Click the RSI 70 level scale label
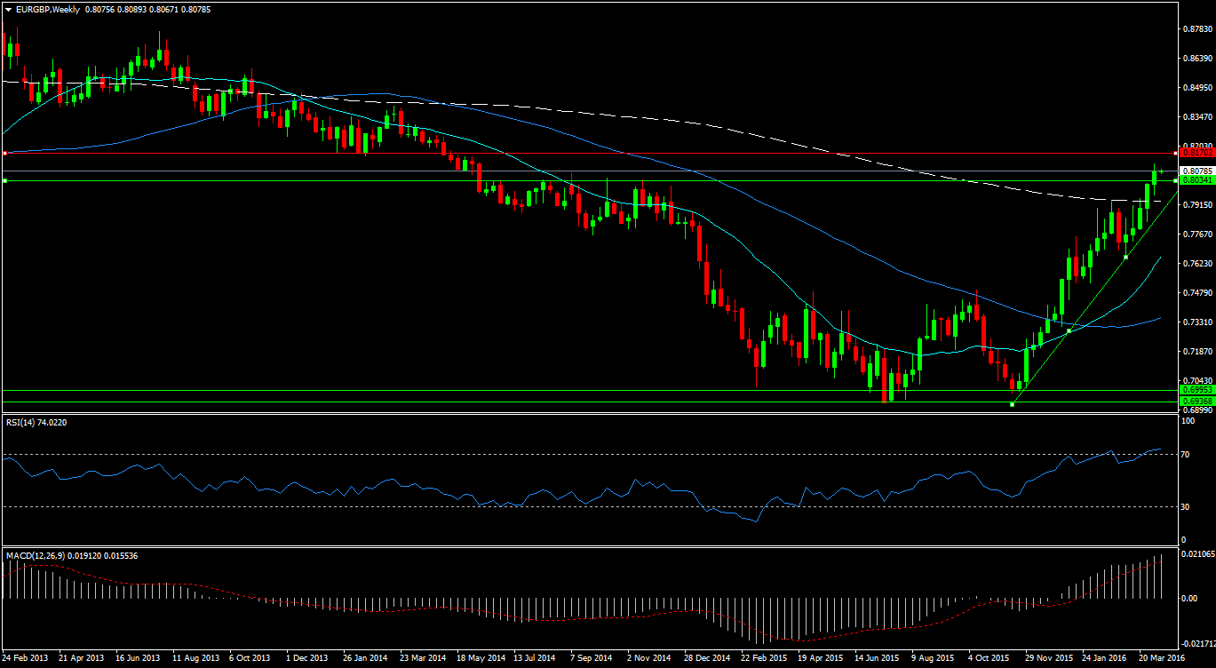Screen dimensions: 1216x668 (x=1183, y=455)
